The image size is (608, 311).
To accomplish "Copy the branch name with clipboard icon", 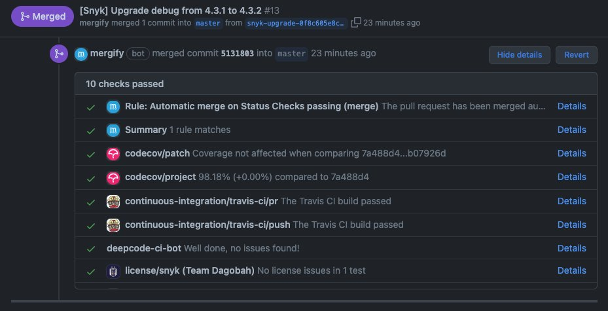I will (x=355, y=22).
